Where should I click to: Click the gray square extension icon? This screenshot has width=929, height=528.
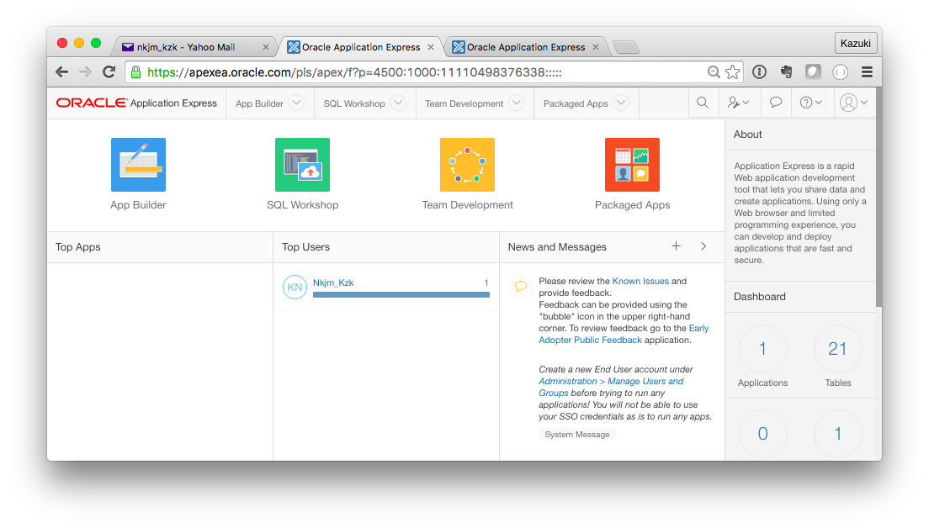point(813,72)
